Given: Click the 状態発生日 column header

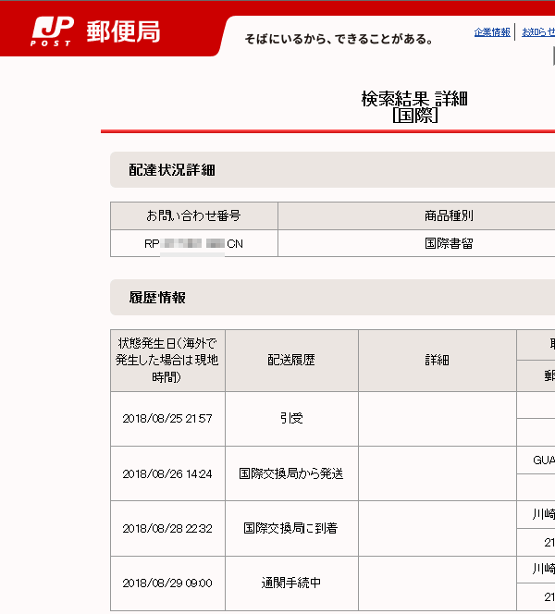Looking at the screenshot, I should pos(167,361).
